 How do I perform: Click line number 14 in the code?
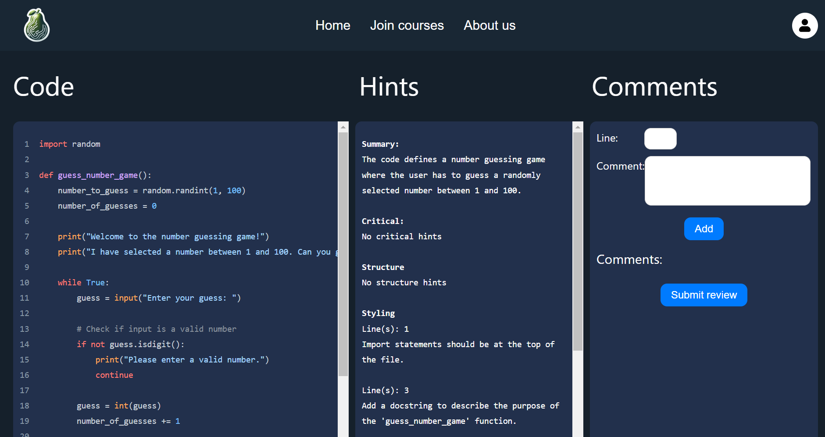[x=25, y=345]
